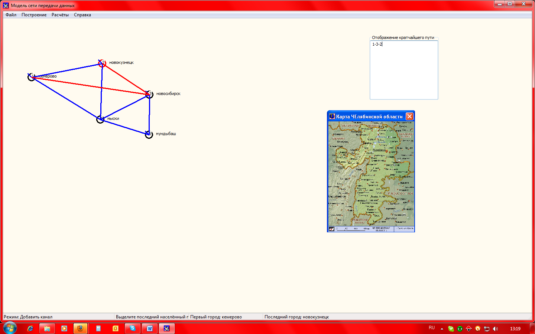Click the кемерово city label

tap(48, 76)
